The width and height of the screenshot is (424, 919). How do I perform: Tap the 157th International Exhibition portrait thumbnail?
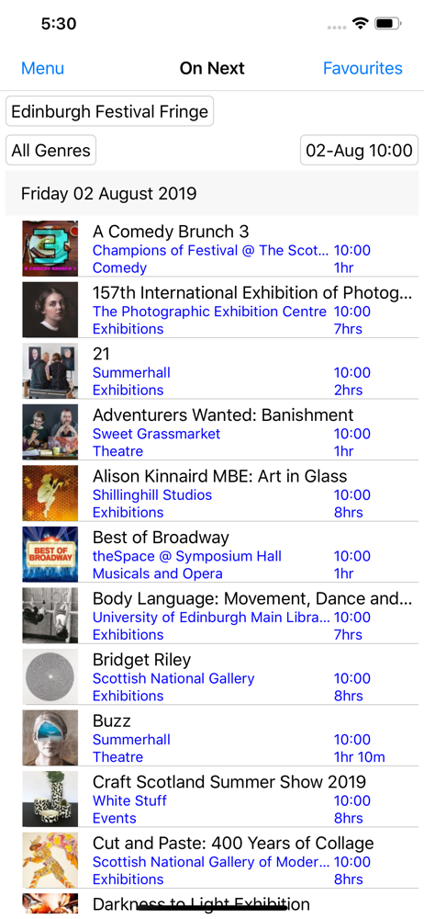click(50, 310)
